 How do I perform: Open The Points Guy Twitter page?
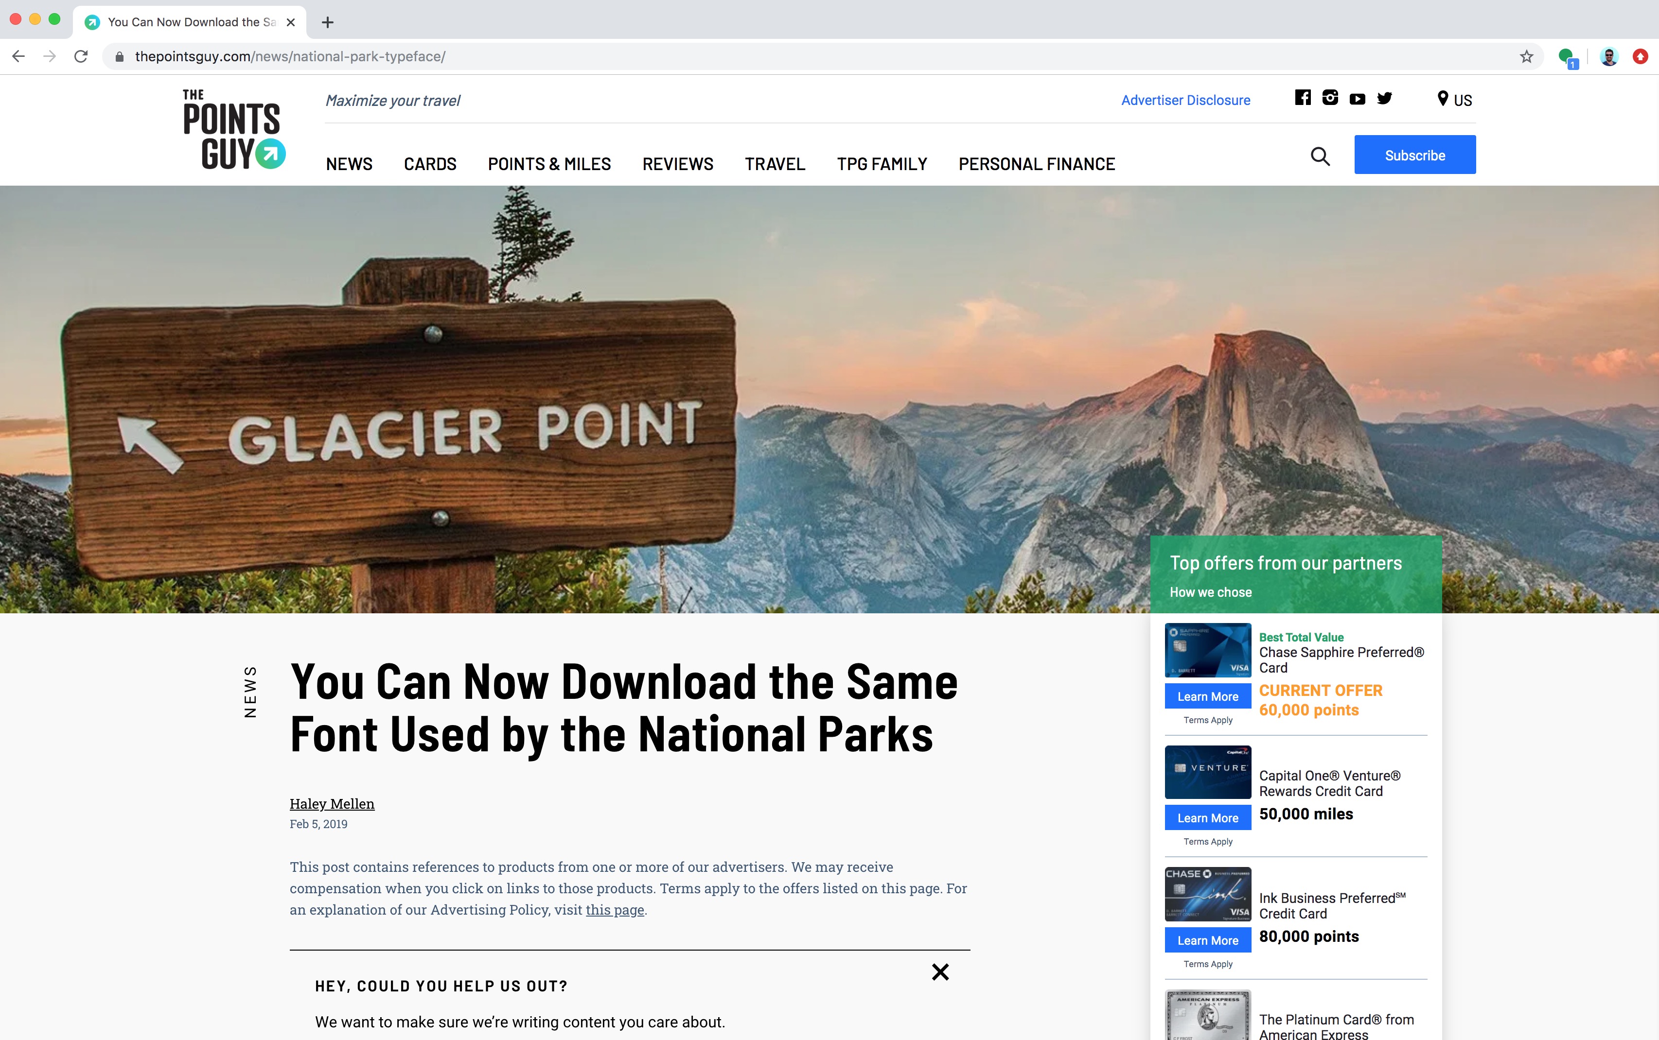tap(1384, 98)
